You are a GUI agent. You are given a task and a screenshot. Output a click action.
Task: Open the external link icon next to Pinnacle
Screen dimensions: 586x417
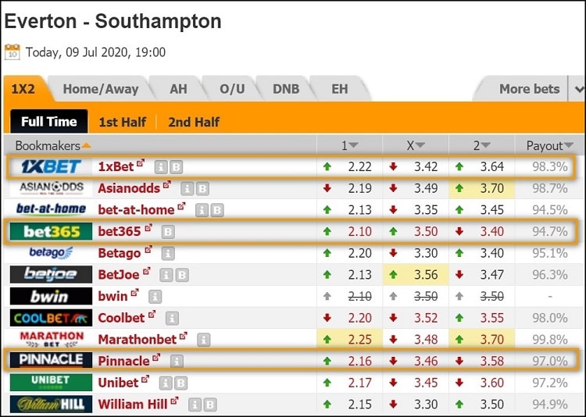coord(156,358)
